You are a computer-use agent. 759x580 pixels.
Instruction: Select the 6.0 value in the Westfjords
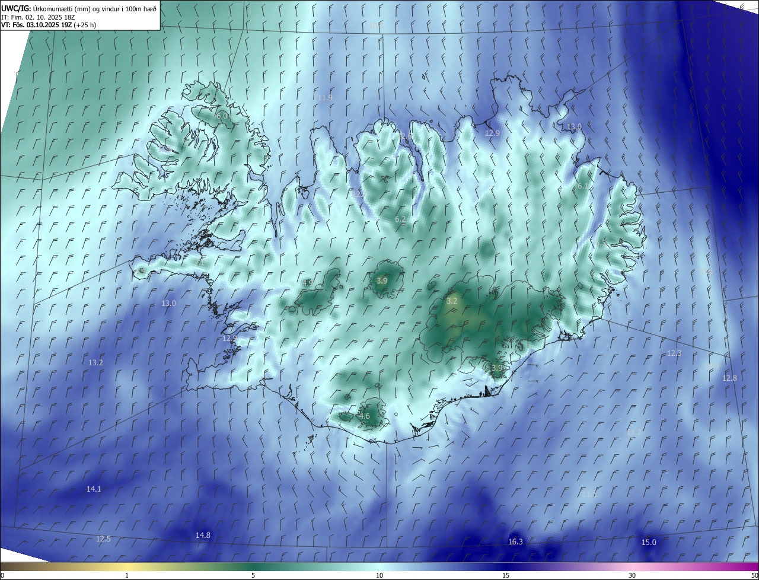(x=222, y=116)
